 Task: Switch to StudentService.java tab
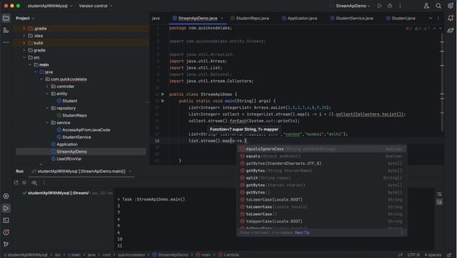(353, 18)
